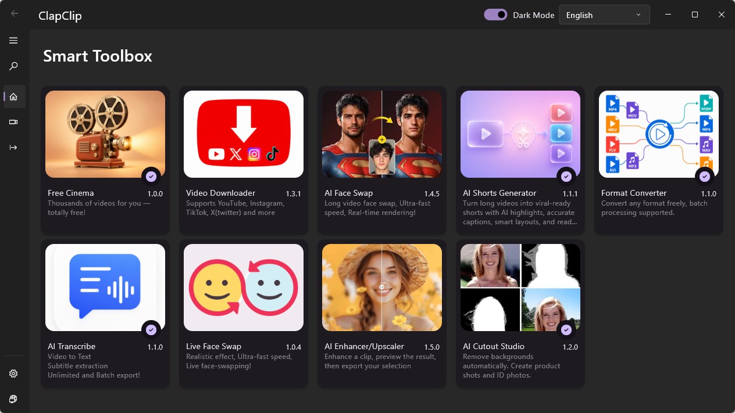Screen dimensions: 735x413
Task: Click version 1.0.0 on Free Cinema
Action: point(155,193)
